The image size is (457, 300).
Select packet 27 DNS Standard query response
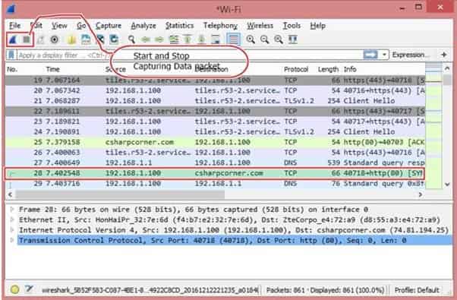click(215, 163)
